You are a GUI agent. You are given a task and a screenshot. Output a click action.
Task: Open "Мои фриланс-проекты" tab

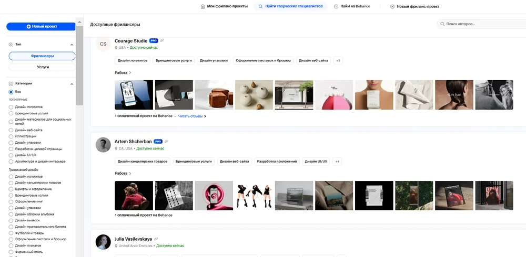pyautogui.click(x=224, y=6)
